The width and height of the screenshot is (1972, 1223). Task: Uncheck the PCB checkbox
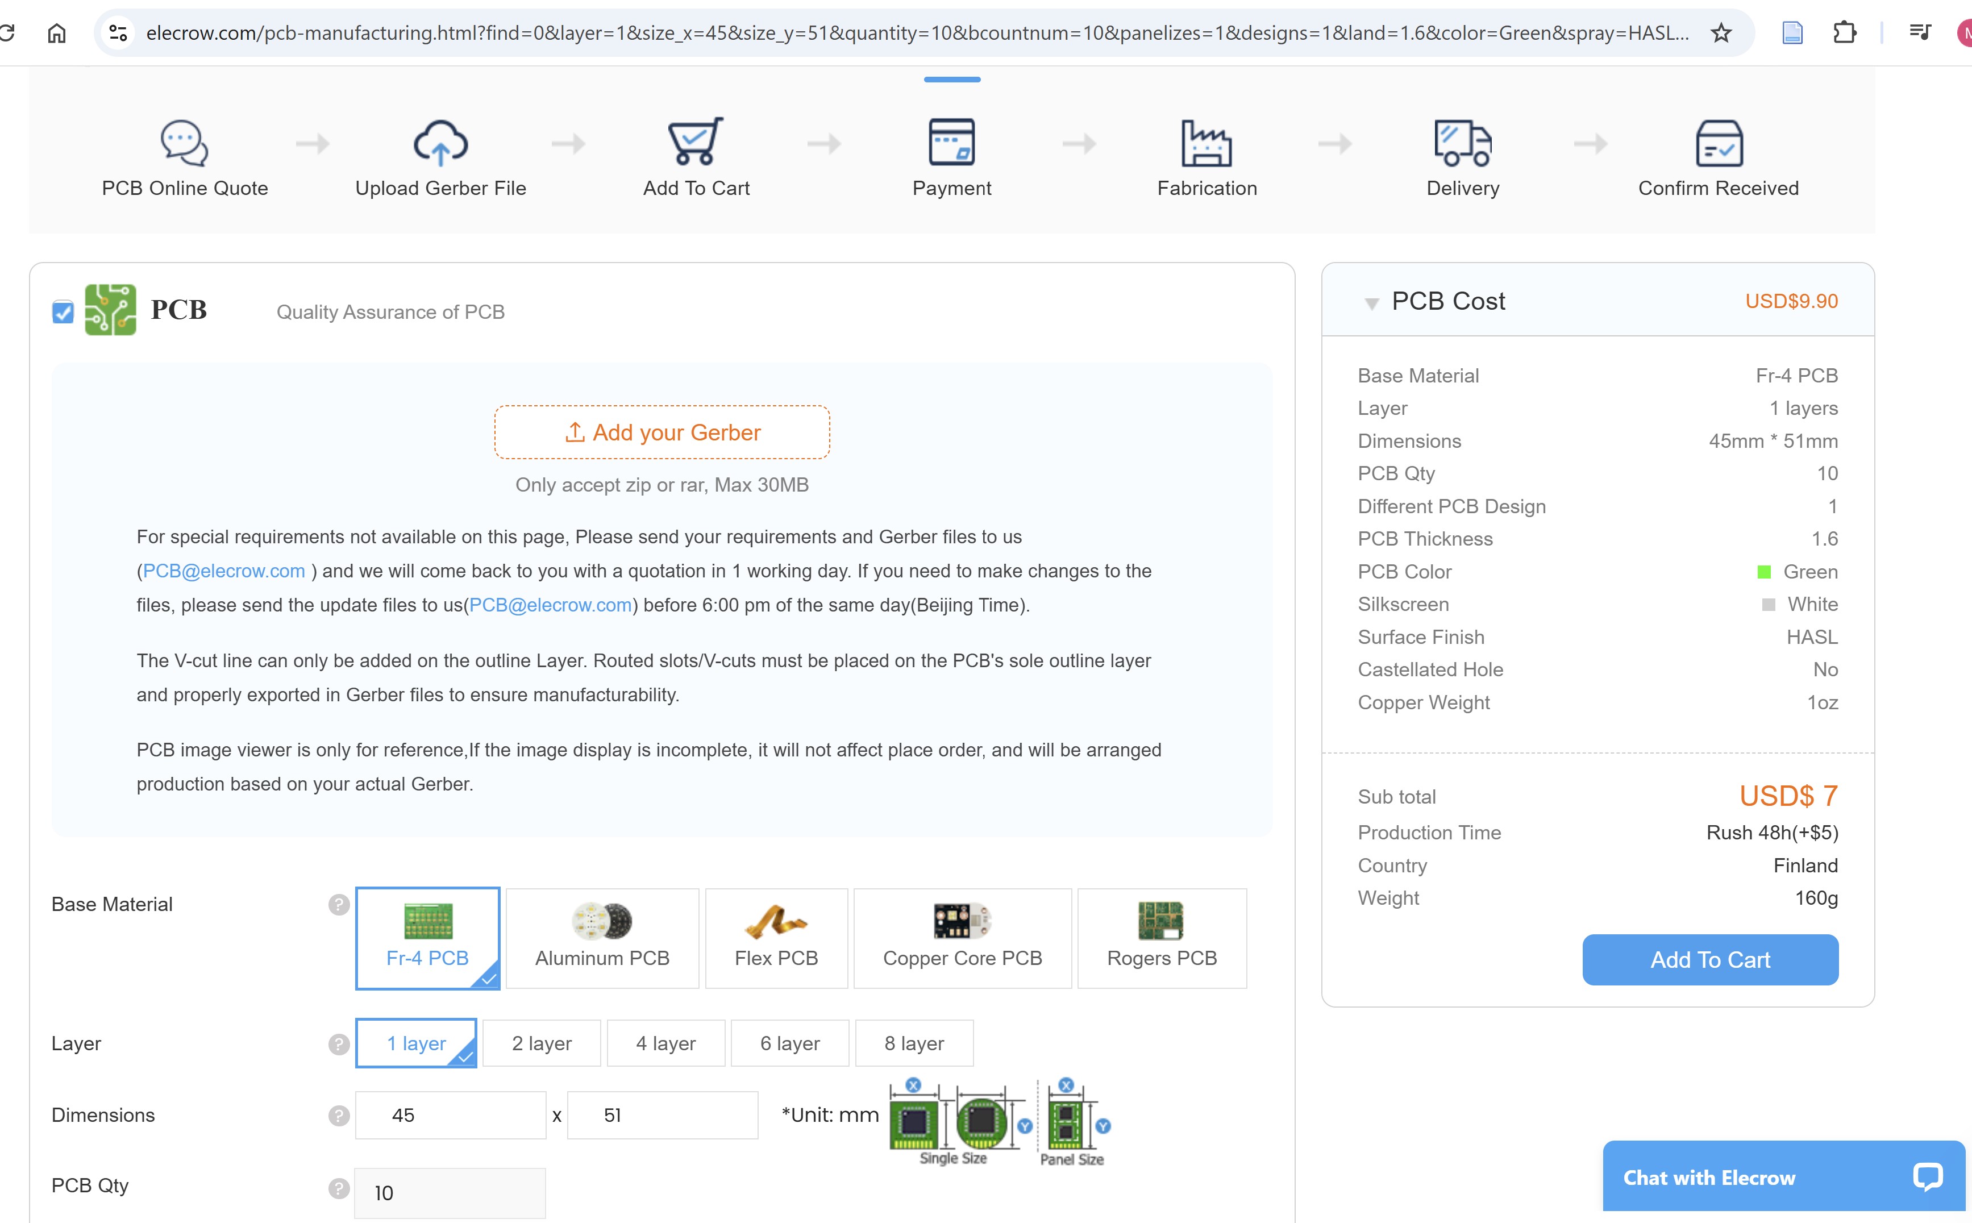point(63,312)
